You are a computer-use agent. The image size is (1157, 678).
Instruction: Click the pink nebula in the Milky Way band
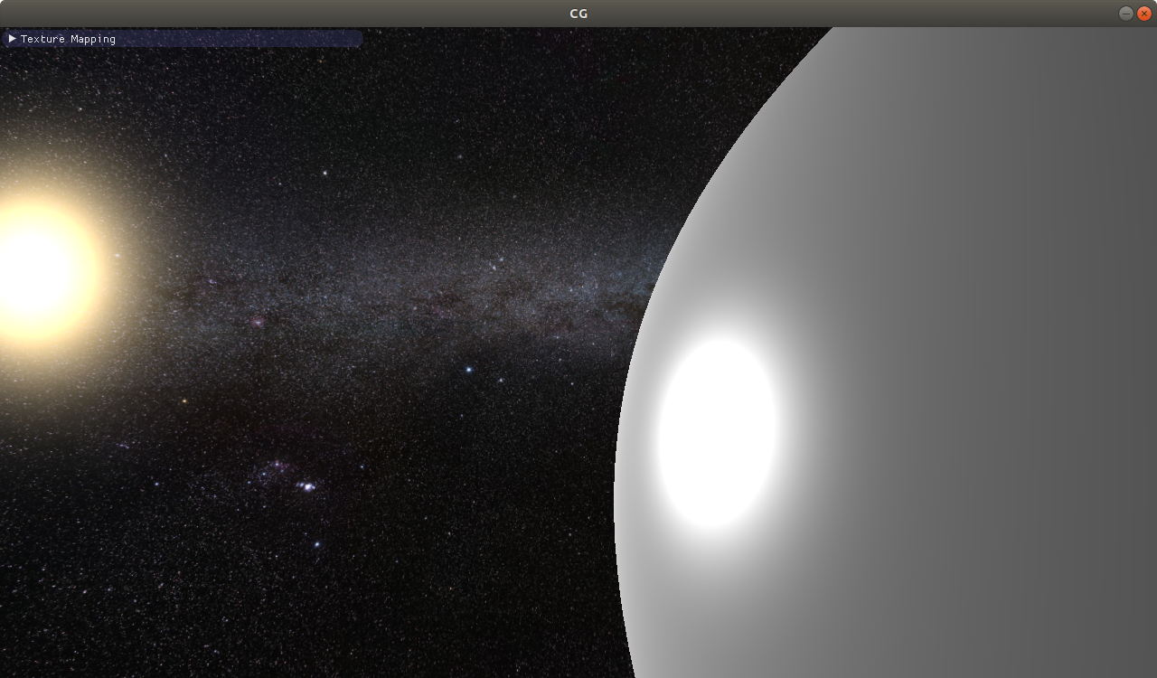pos(258,321)
